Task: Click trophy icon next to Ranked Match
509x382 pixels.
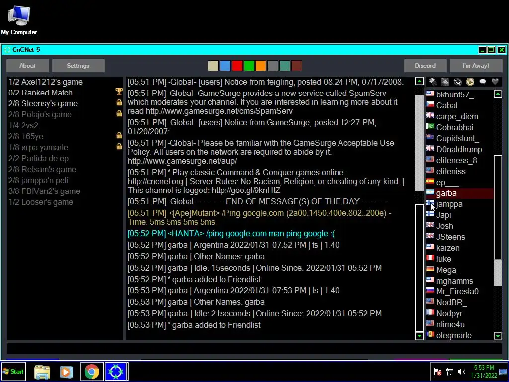Action: [x=119, y=92]
